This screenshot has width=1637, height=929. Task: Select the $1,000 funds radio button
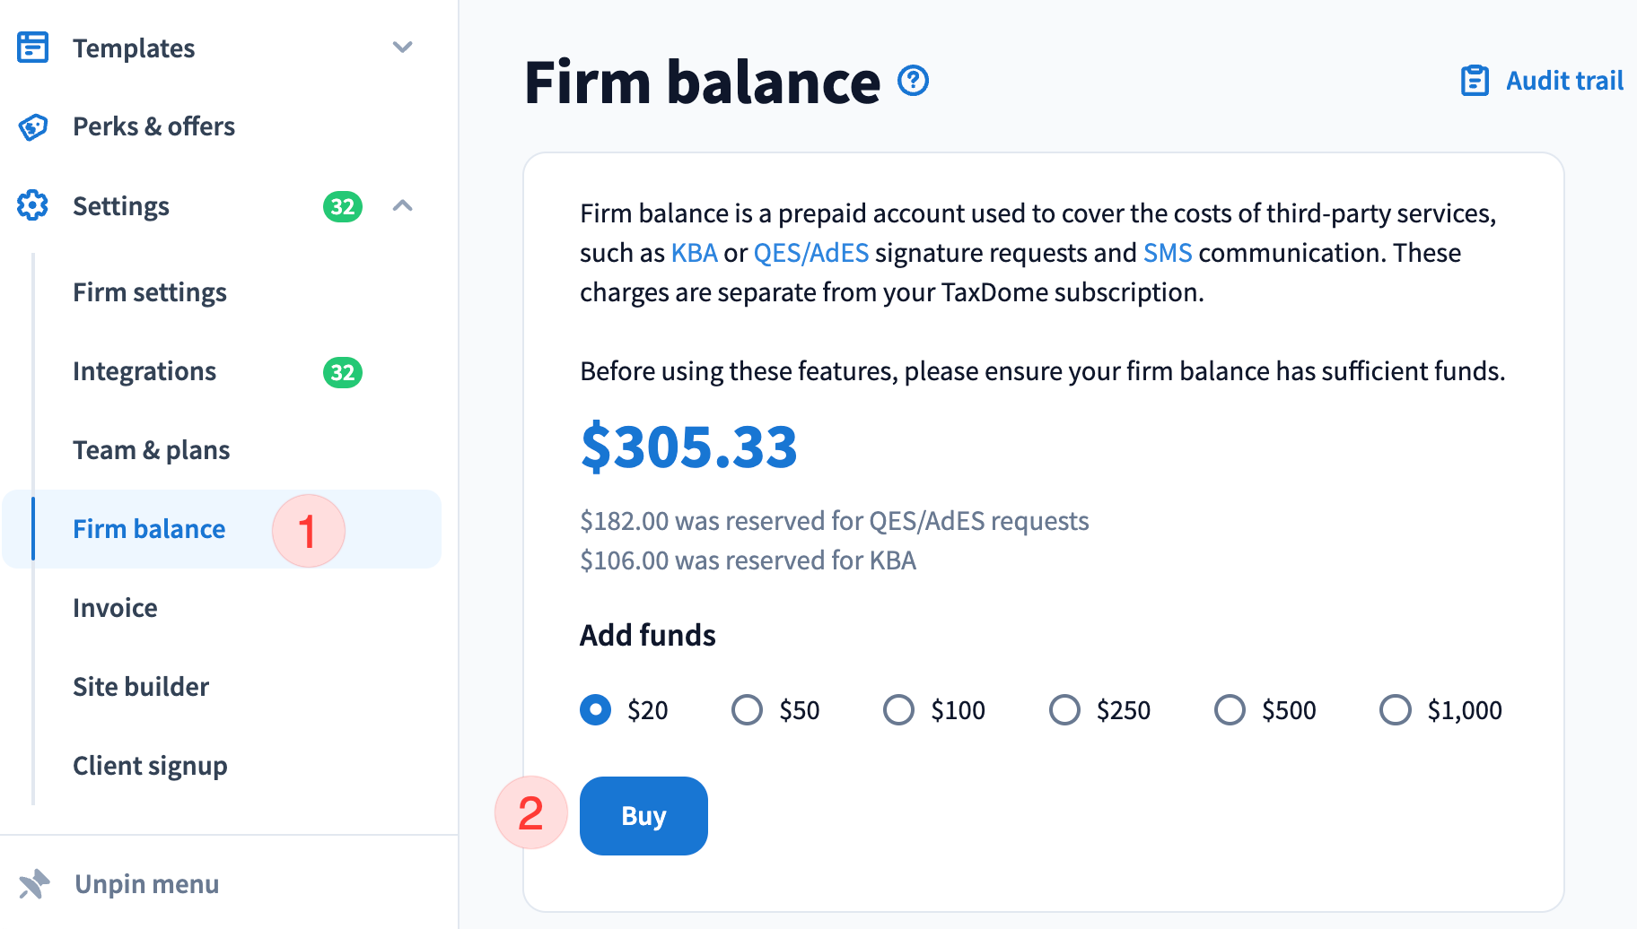point(1395,710)
